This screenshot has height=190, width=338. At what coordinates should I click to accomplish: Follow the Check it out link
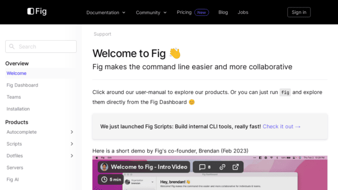click(281, 127)
